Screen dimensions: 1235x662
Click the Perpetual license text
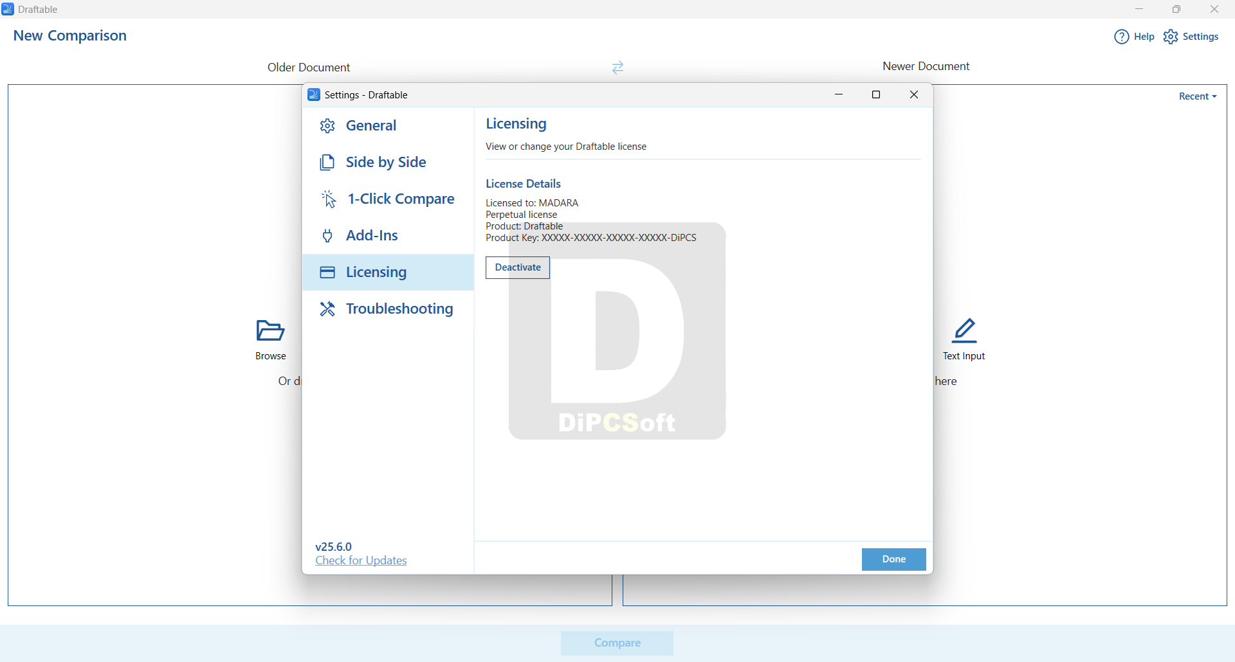(x=521, y=215)
